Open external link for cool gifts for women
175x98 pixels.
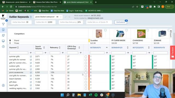[x=31, y=60]
